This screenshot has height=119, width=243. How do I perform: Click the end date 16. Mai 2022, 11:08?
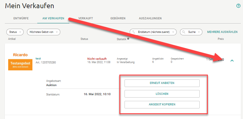(99, 62)
